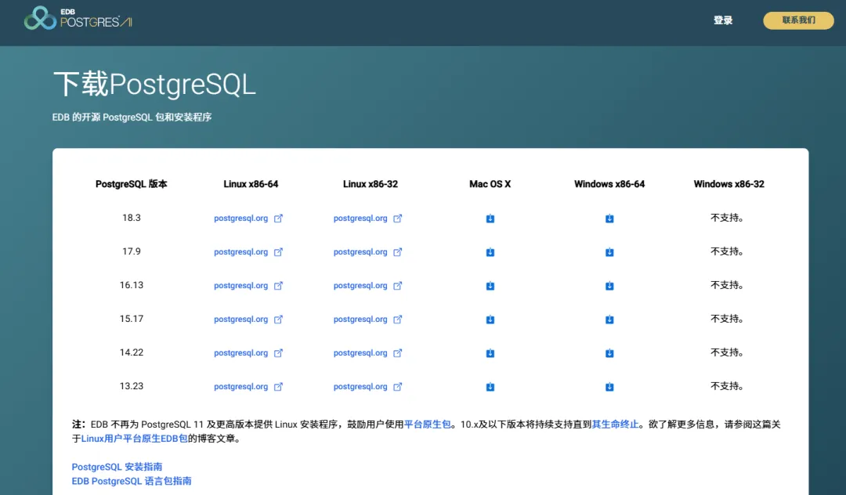Open the 登录 login link
846x495 pixels.
coord(723,20)
